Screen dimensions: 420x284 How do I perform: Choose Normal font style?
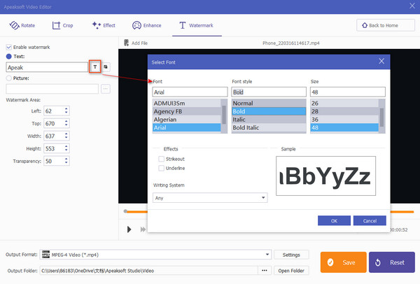269,103
